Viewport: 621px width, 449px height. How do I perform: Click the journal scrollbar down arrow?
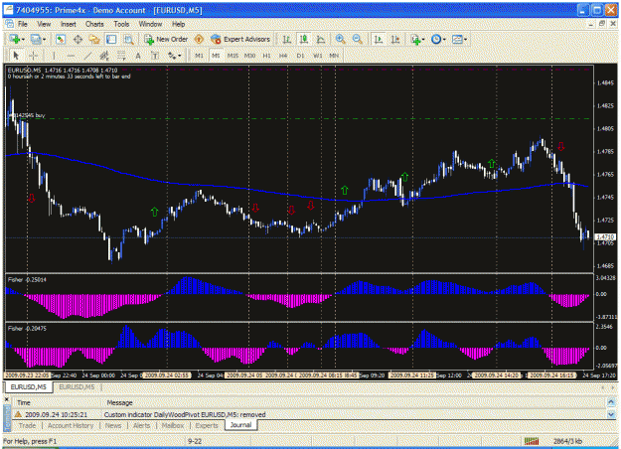coord(611,414)
